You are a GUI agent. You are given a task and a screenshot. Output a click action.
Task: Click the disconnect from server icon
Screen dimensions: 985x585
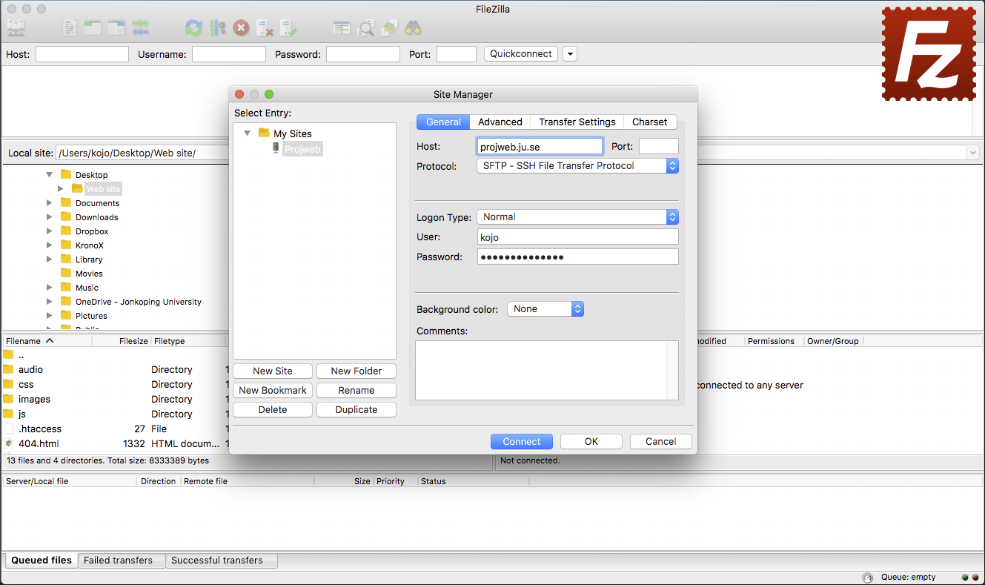pos(265,28)
